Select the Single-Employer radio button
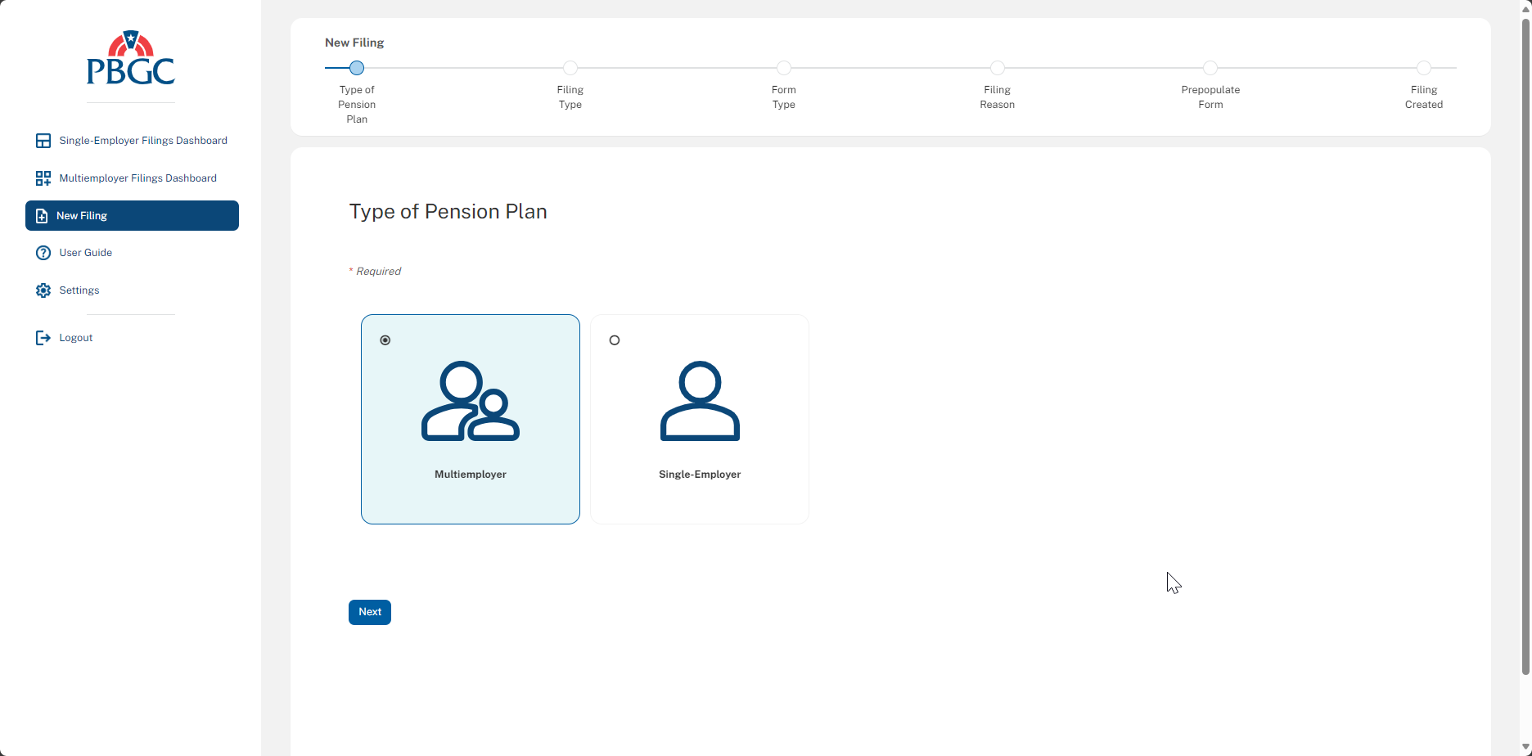Image resolution: width=1532 pixels, height=756 pixels. tap(615, 340)
